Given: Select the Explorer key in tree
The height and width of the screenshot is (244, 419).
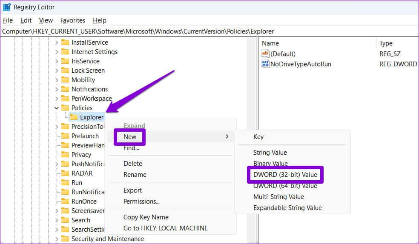Looking at the screenshot, I should point(92,117).
